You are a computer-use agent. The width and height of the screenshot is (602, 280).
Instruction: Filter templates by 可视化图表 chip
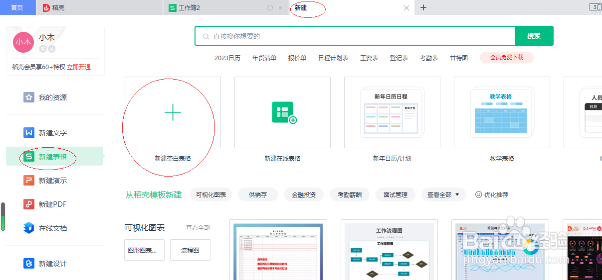click(x=211, y=194)
